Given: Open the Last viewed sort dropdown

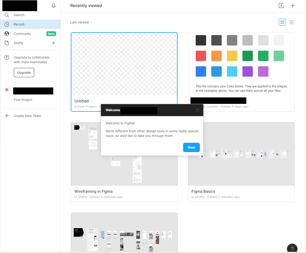Looking at the screenshot, I should click(x=81, y=22).
